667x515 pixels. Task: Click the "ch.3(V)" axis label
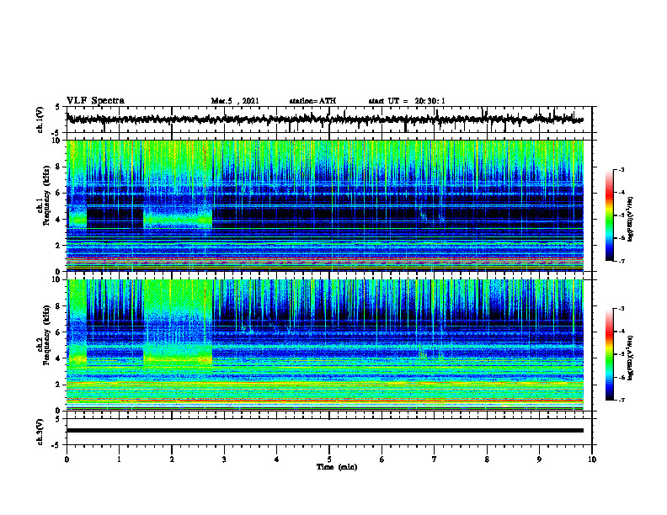click(40, 432)
